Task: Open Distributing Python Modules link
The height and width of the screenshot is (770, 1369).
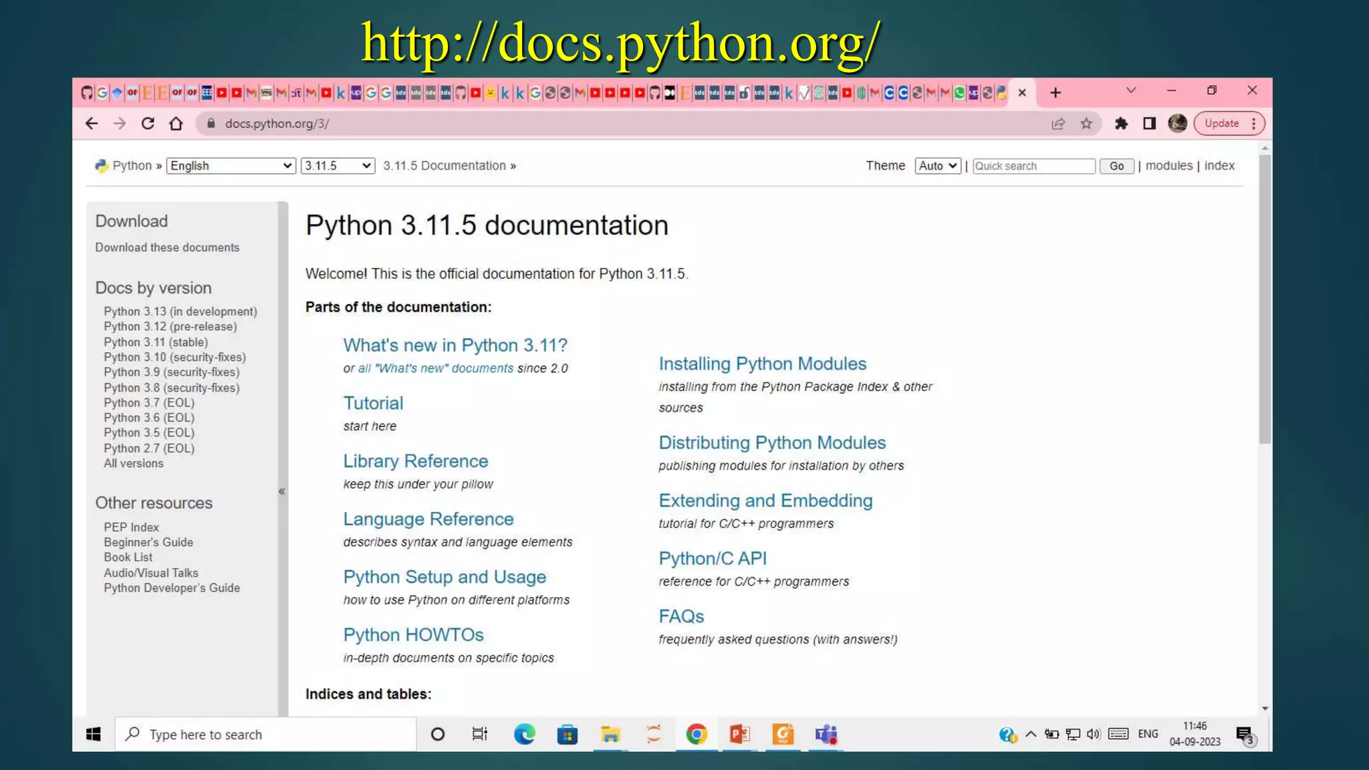Action: pos(772,442)
